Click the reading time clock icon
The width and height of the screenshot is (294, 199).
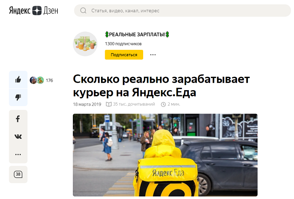163,104
